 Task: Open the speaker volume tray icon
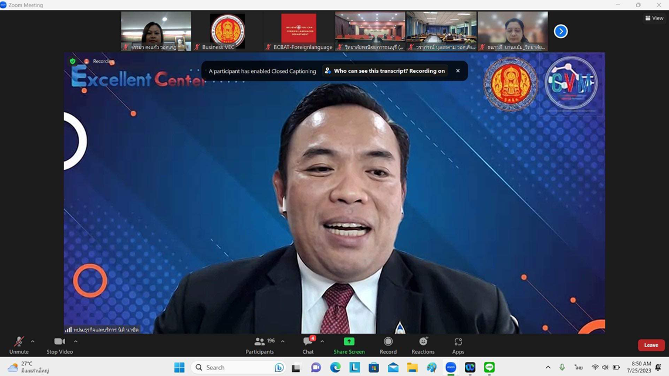[x=606, y=367]
